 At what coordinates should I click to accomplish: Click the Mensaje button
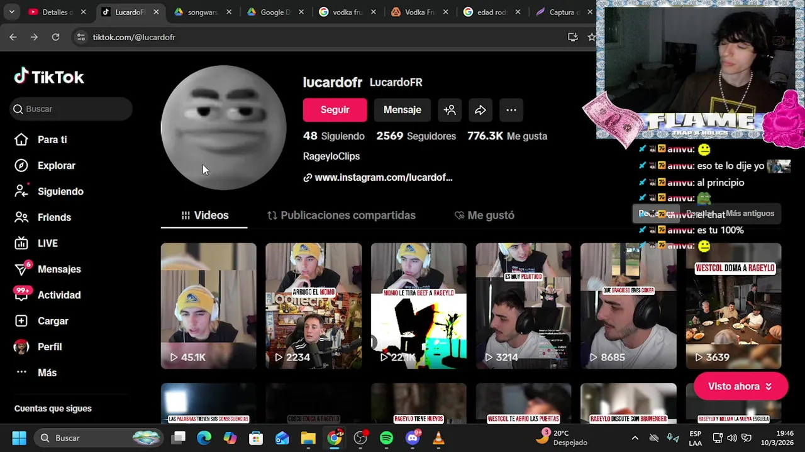[402, 110]
